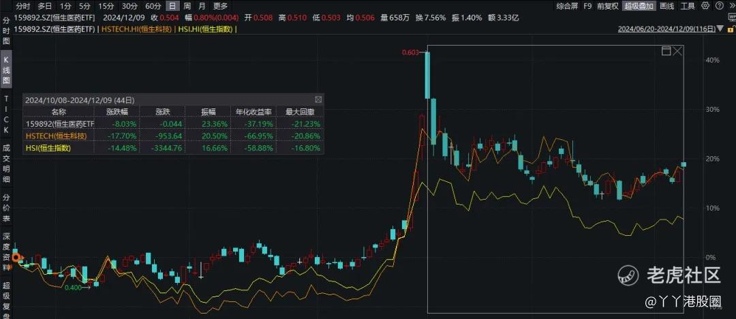This screenshot has width=736, height=319.
Task: Click the HSTECH.HI(恒生科技) overlay legend
Action: pos(135,29)
